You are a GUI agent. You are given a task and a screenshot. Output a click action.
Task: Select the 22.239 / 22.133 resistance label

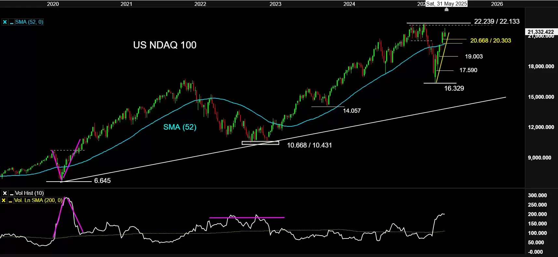tap(497, 21)
